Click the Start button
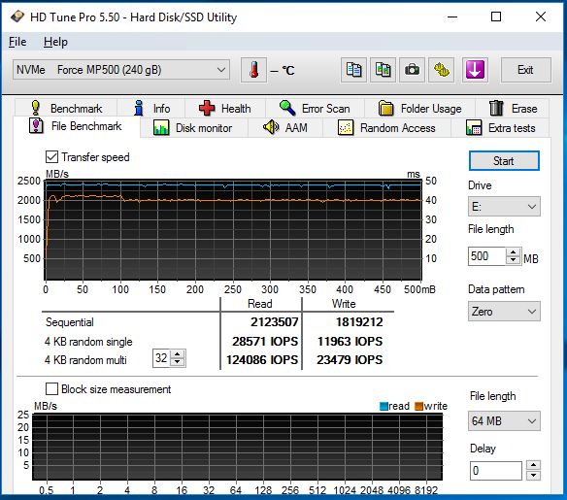Viewport: 567px width, 500px height. (x=504, y=161)
